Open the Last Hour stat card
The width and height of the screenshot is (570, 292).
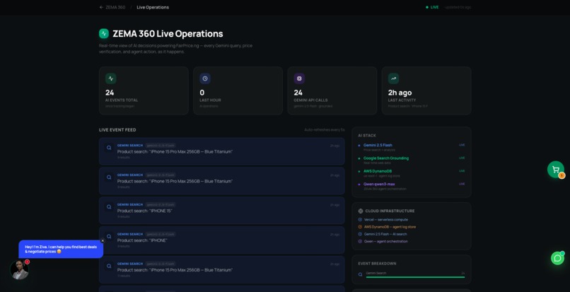[x=238, y=90]
